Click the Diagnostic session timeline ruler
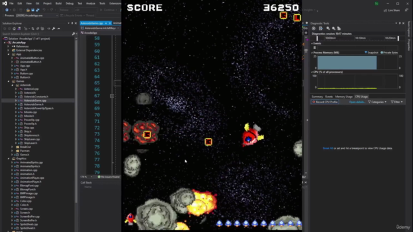This screenshot has height=232, width=413. tap(358, 38)
